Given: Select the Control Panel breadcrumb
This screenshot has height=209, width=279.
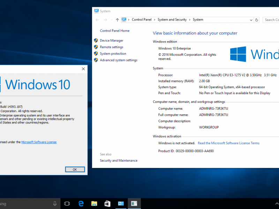Looking at the screenshot, I should (142, 20).
